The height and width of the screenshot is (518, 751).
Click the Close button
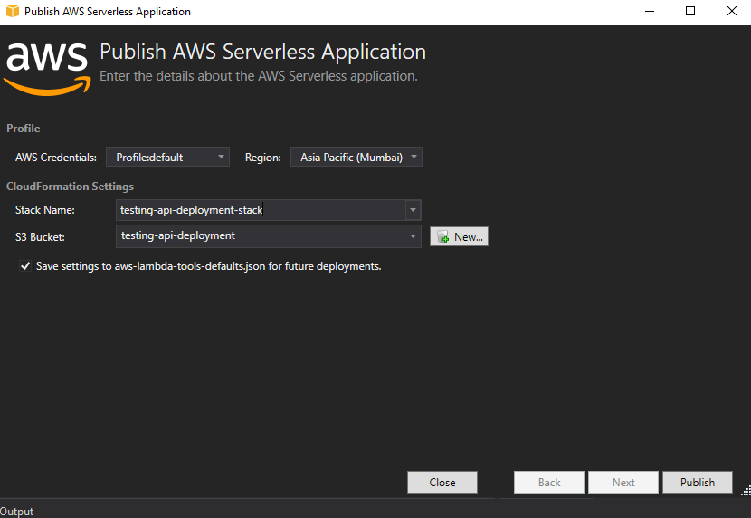click(442, 482)
